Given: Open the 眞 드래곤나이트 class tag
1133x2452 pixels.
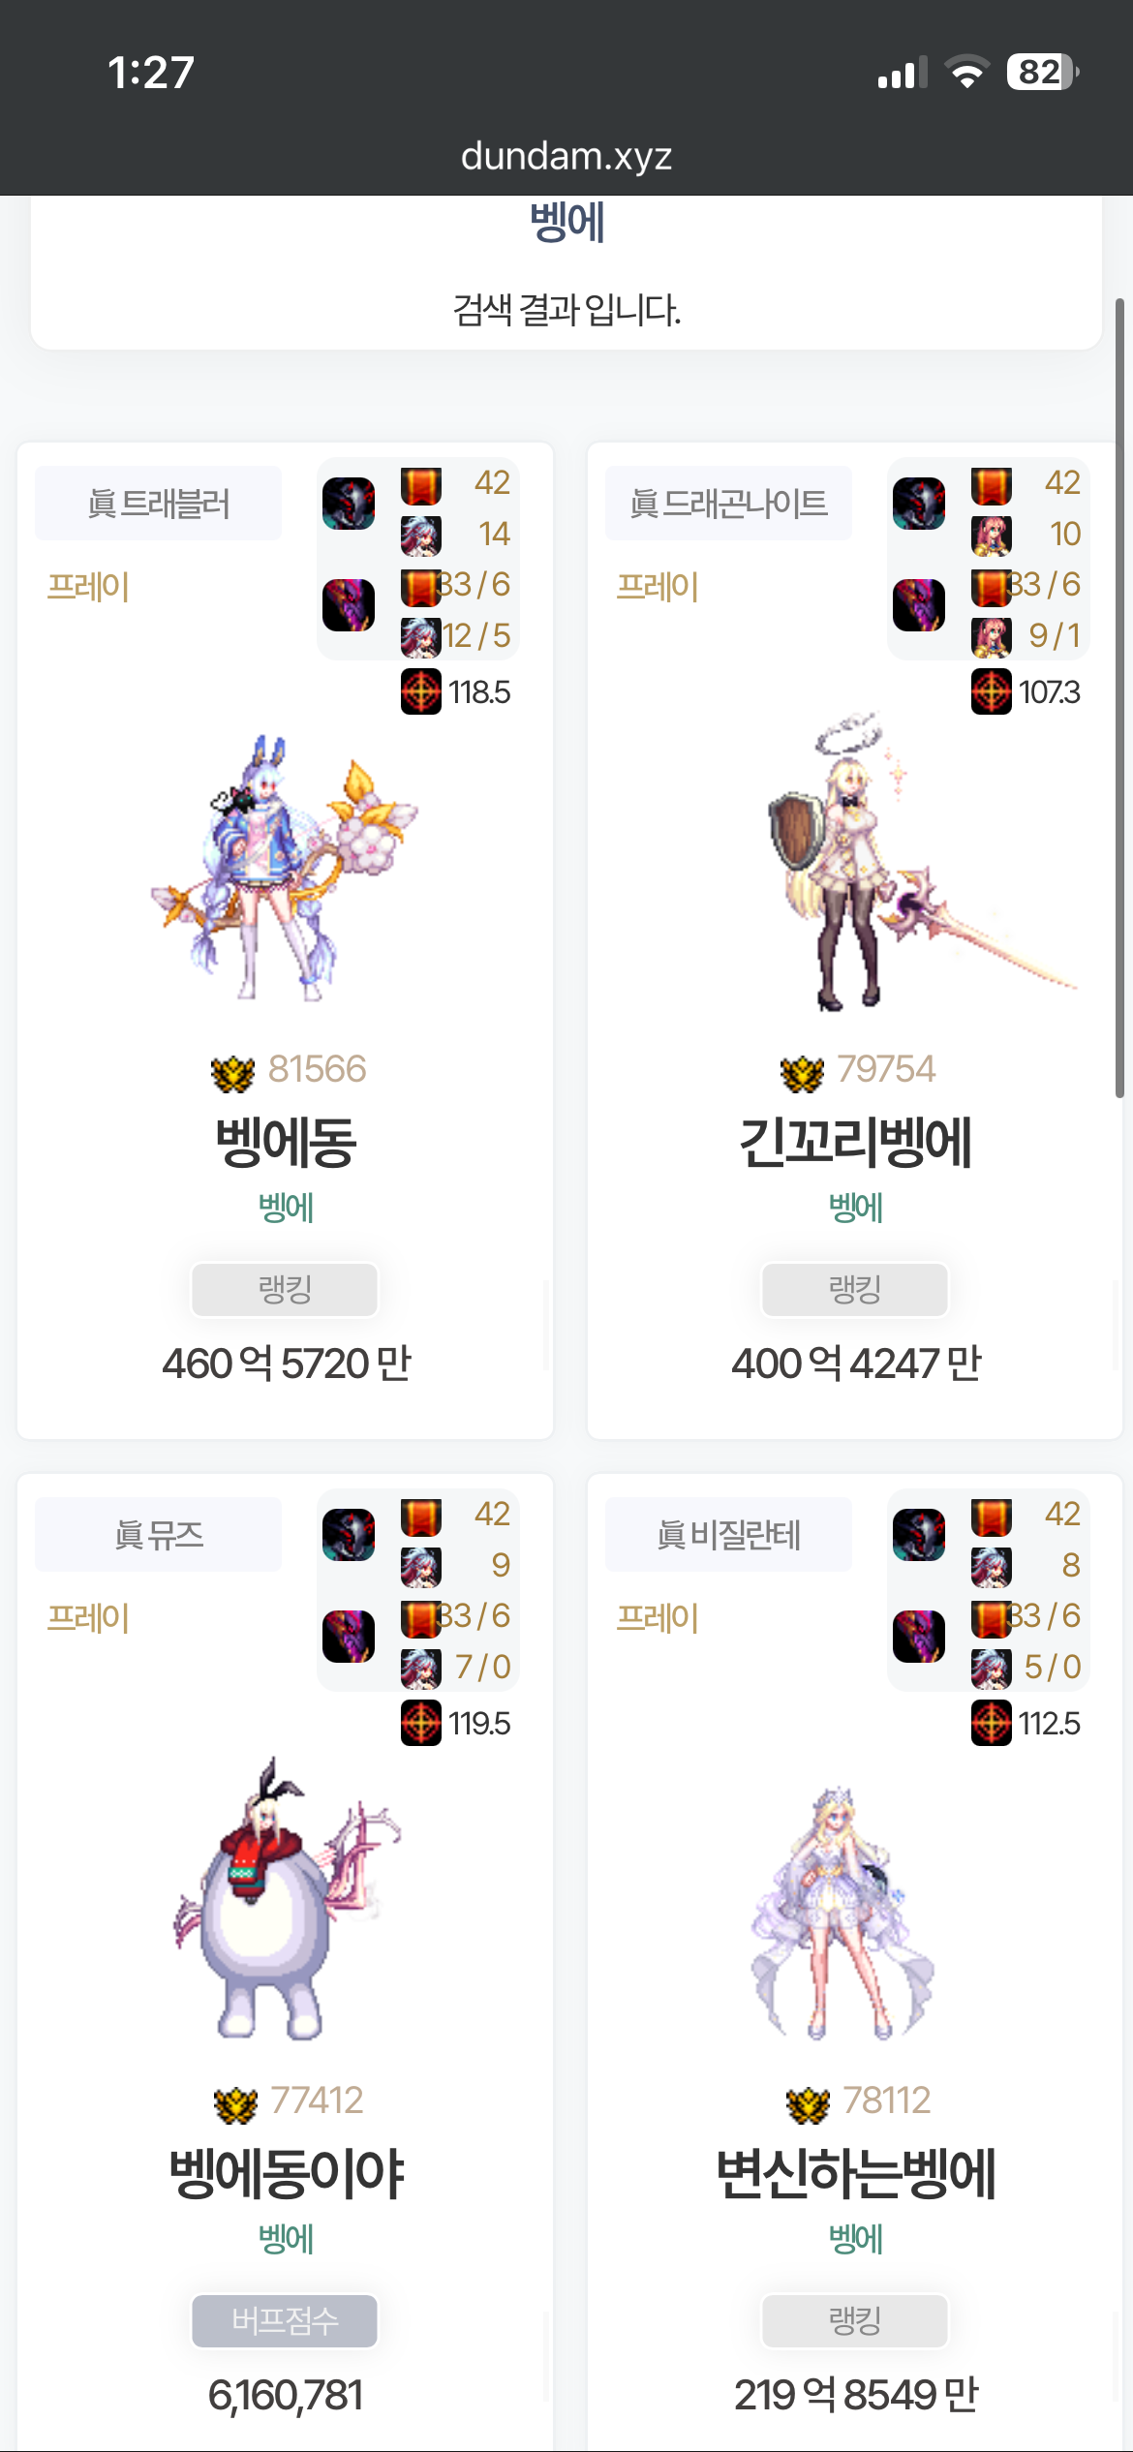Looking at the screenshot, I should point(729,504).
